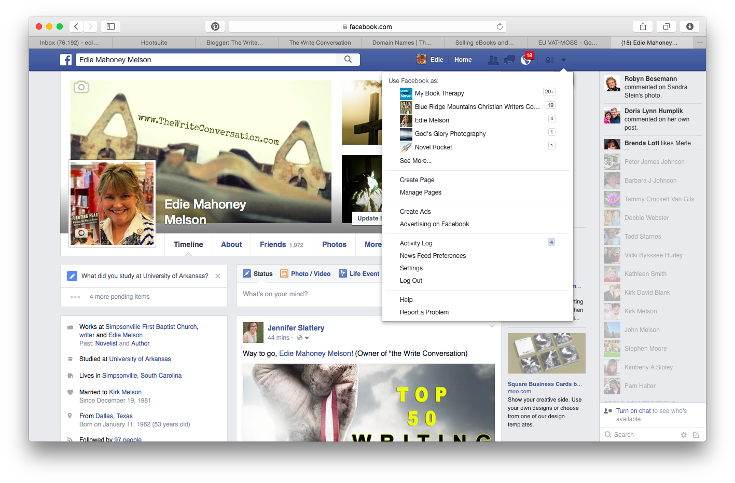Switch to Blue Ridge Mountains Christian Writers page
735x483 pixels.
(x=477, y=107)
